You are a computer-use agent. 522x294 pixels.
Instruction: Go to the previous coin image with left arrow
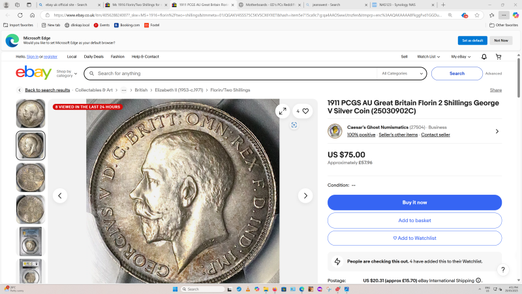[x=60, y=195]
